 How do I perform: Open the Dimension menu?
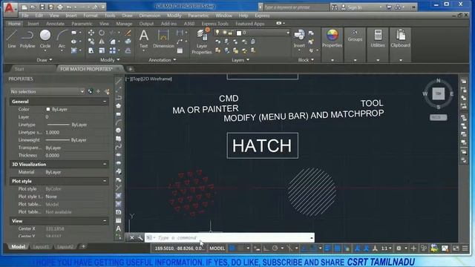[x=150, y=16]
